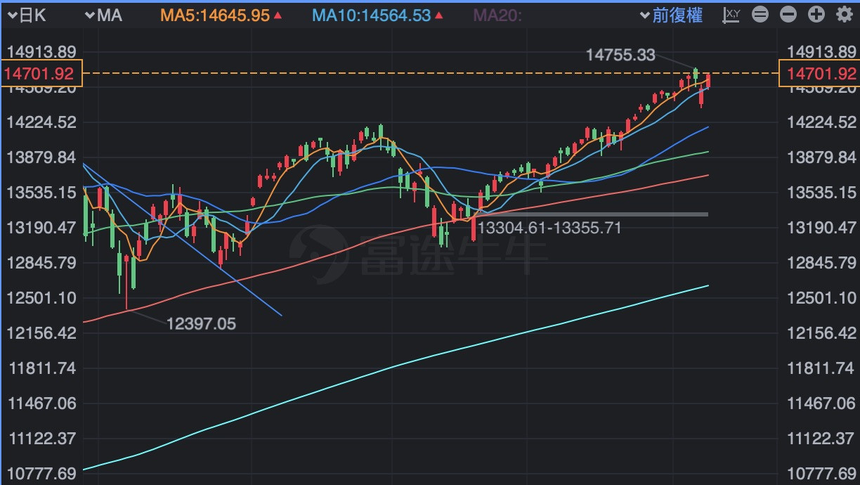Click left axis value 14224.52

point(41,122)
